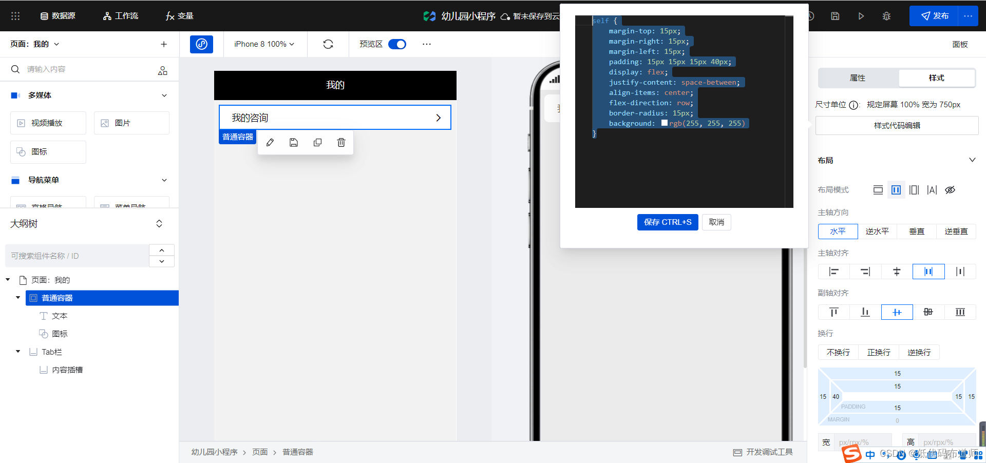Screen dimensions: 986x463
Task: Open the canvas toolbar more options
Action: pyautogui.click(x=427, y=44)
